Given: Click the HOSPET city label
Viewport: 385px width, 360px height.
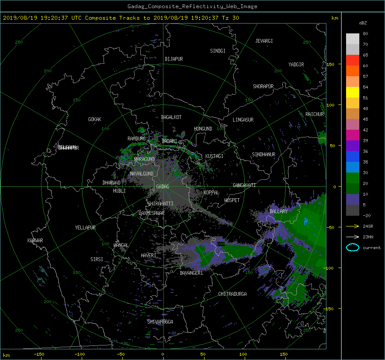Looking at the screenshot, I should (232, 200).
